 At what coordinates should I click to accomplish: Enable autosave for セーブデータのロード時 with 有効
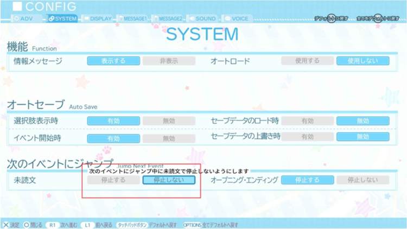[307, 122]
